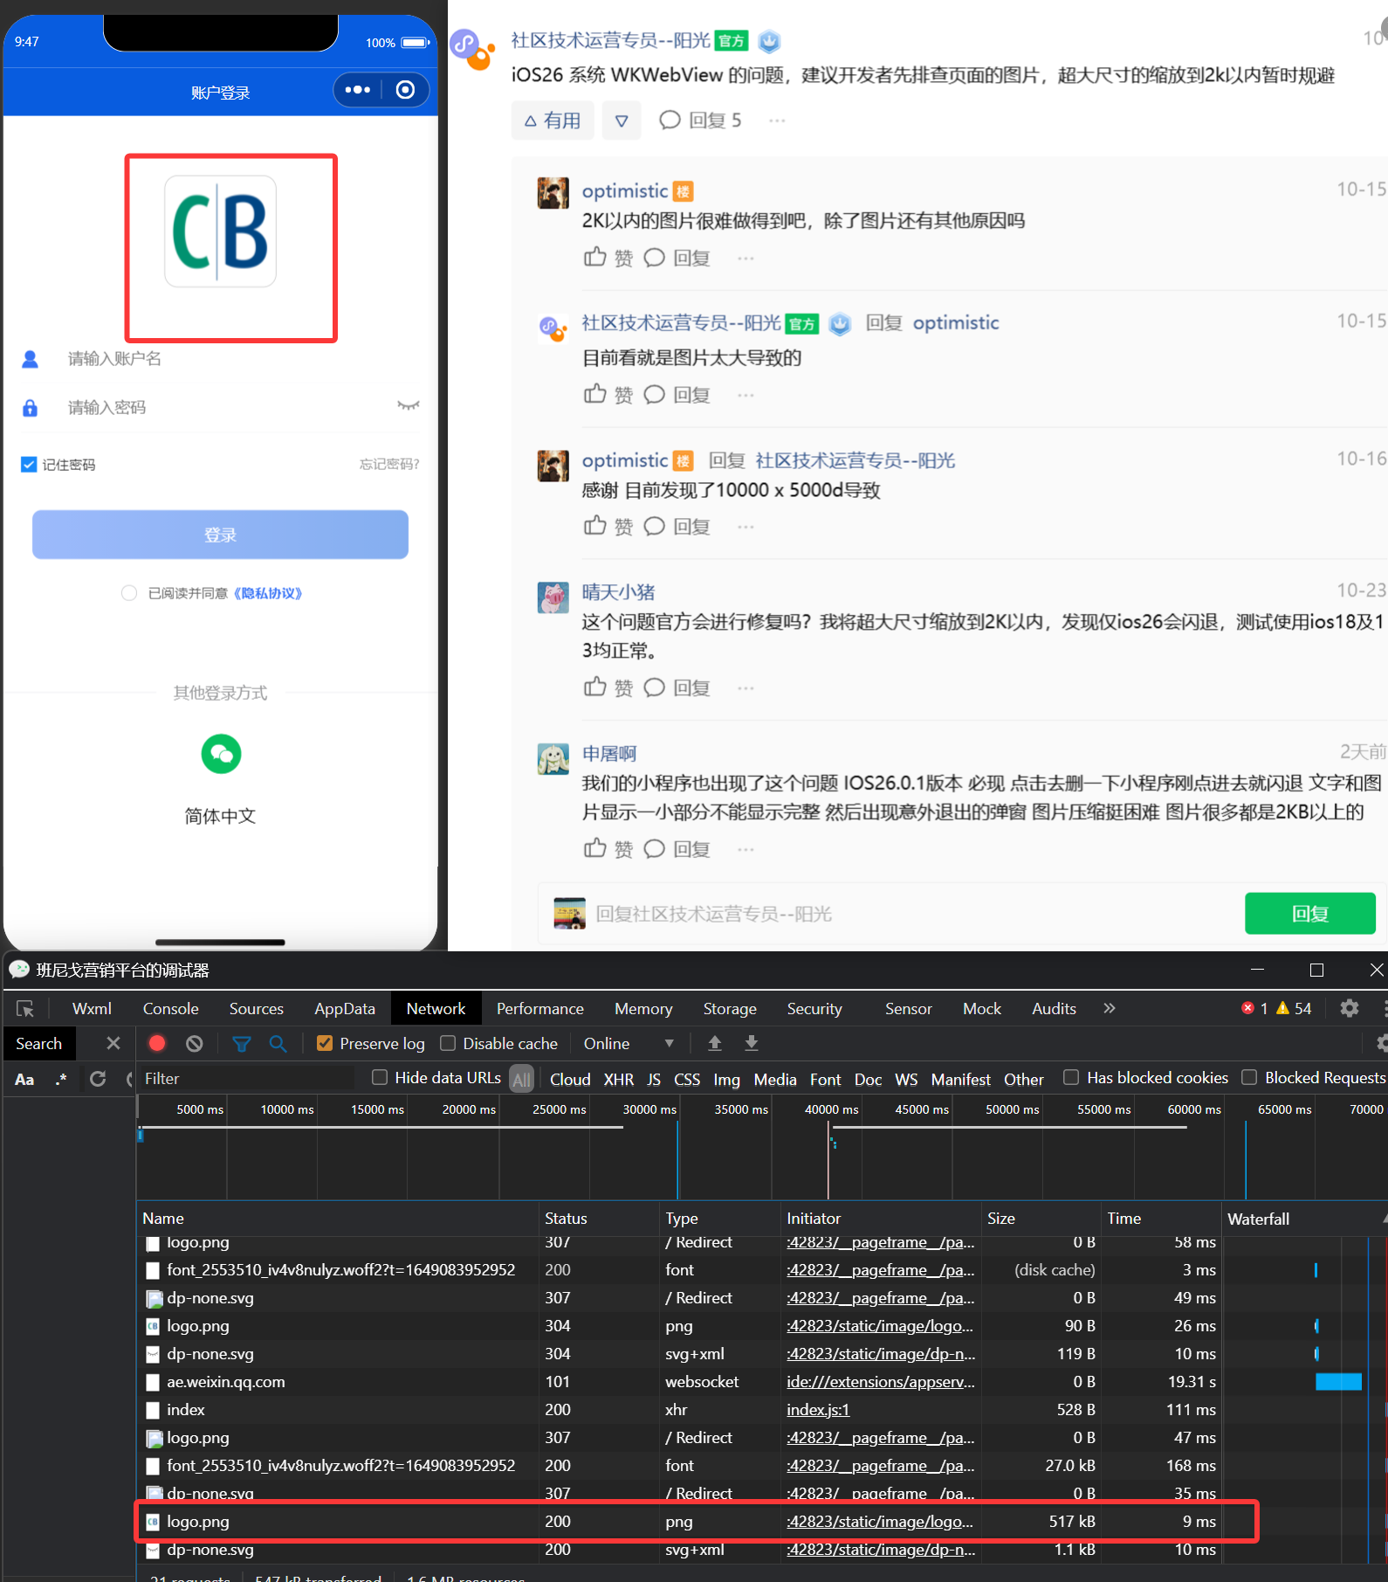Toggle password visibility eye icon
Screen dimensions: 1388x1582
click(x=408, y=405)
